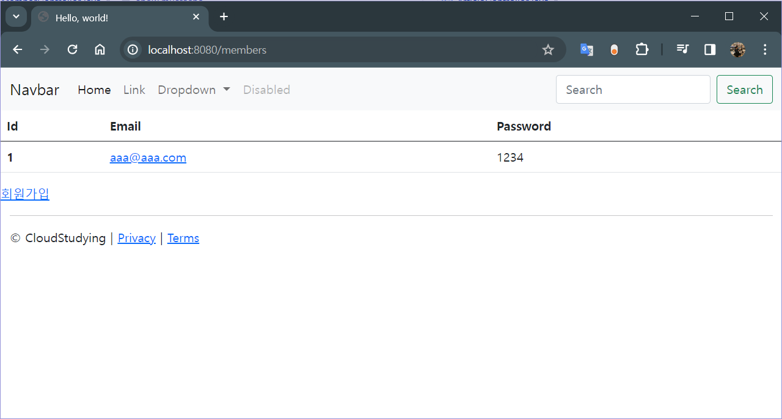This screenshot has height=419, width=782.
Task: Close the "Hello, world!" tab
Action: pyautogui.click(x=196, y=17)
